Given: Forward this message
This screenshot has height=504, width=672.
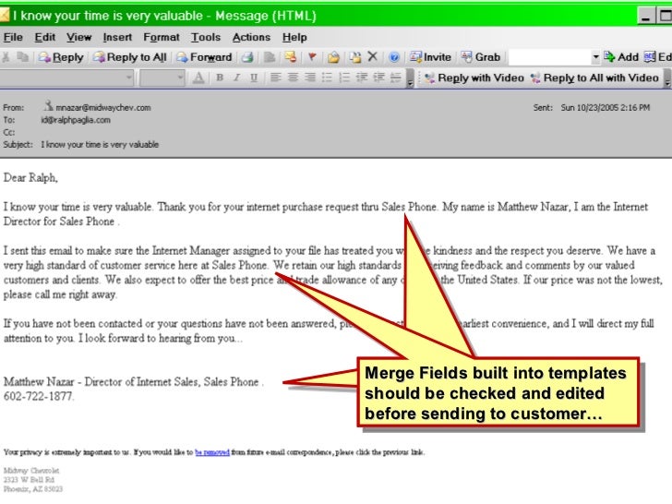Looking at the screenshot, I should (204, 57).
